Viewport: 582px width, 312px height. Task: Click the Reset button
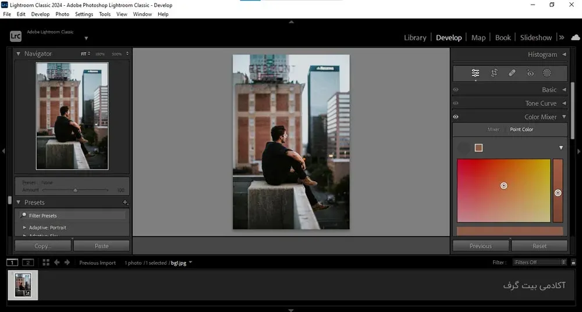pos(540,246)
